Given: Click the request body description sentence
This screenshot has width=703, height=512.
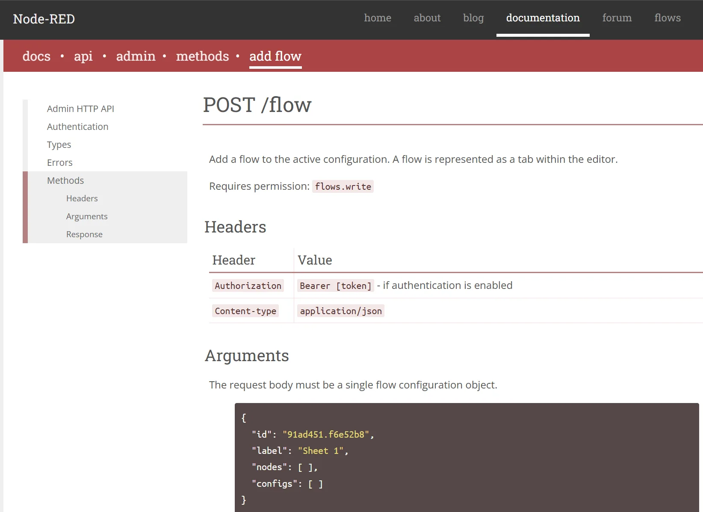Looking at the screenshot, I should pyautogui.click(x=353, y=385).
